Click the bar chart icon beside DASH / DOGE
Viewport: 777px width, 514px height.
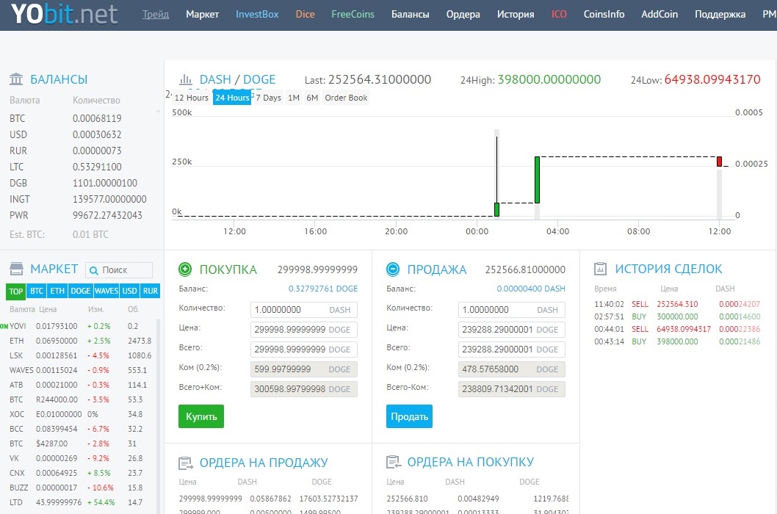point(186,79)
